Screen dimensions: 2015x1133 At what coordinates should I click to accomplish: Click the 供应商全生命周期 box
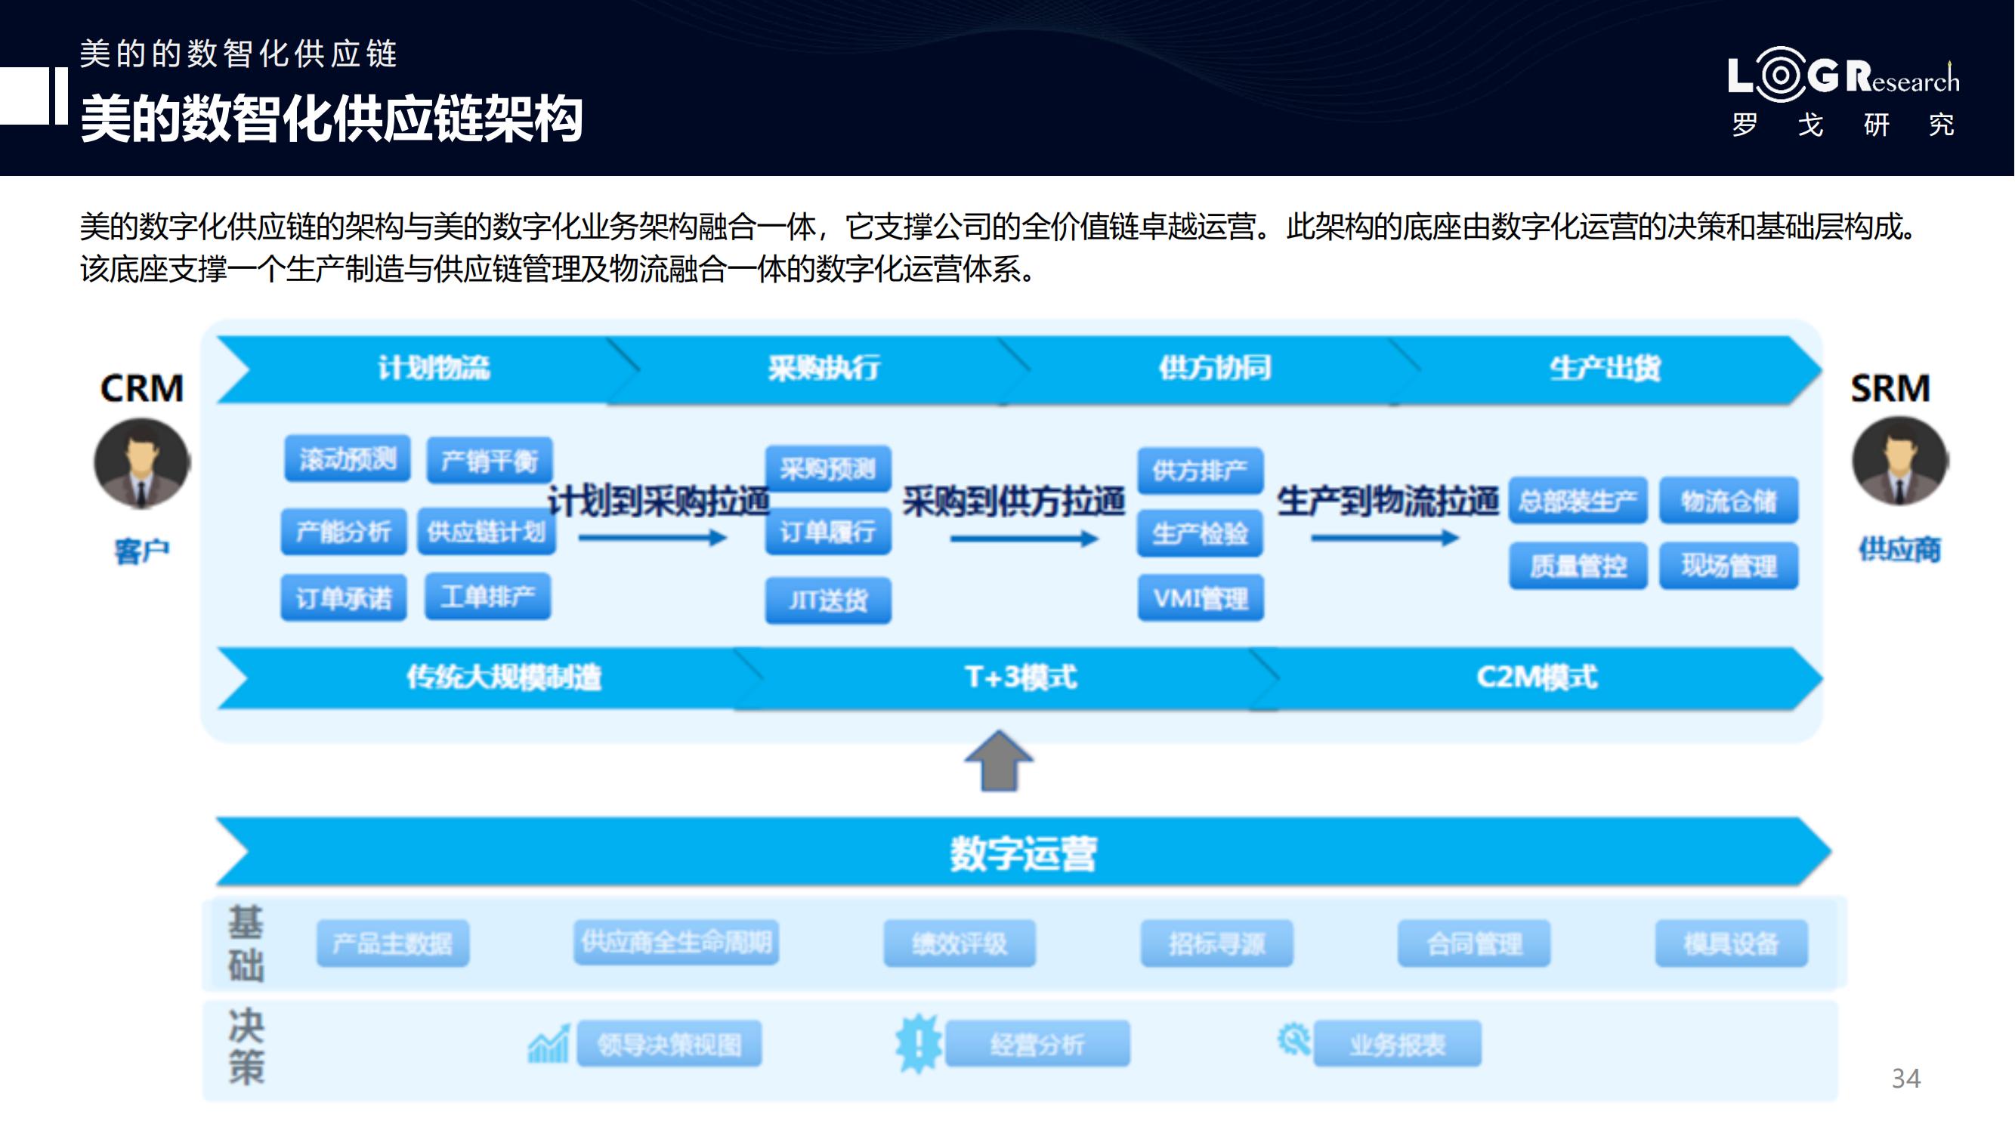pos(676,942)
